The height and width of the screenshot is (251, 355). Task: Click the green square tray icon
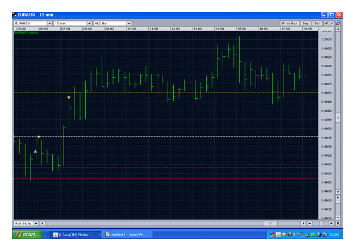pos(313,235)
